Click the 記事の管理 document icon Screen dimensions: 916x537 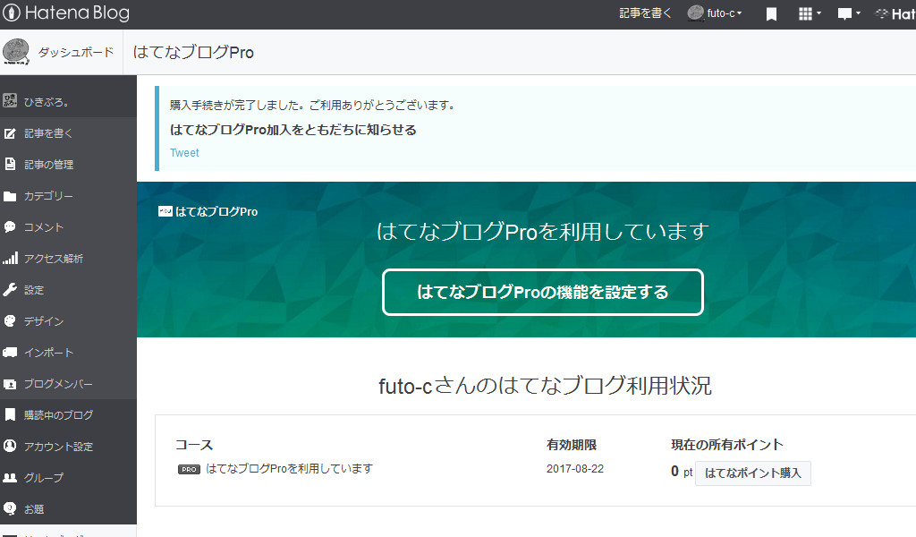pyautogui.click(x=10, y=164)
